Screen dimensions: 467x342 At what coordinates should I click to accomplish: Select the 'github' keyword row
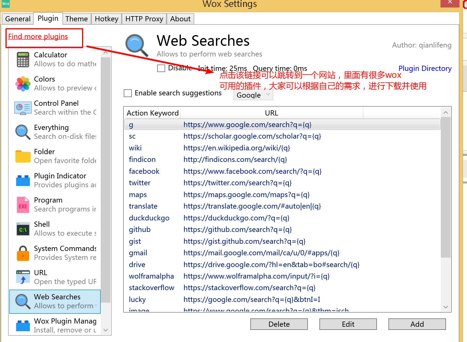(x=282, y=230)
